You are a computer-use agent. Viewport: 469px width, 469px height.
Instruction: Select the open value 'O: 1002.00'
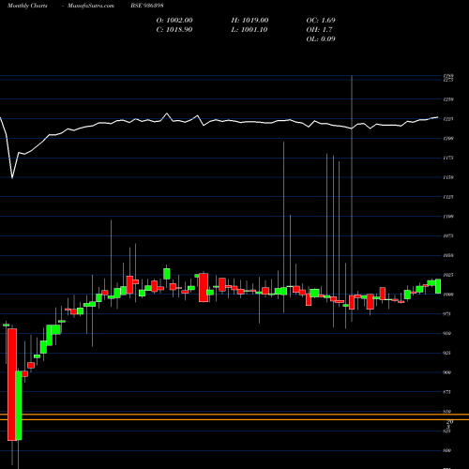pos(174,20)
